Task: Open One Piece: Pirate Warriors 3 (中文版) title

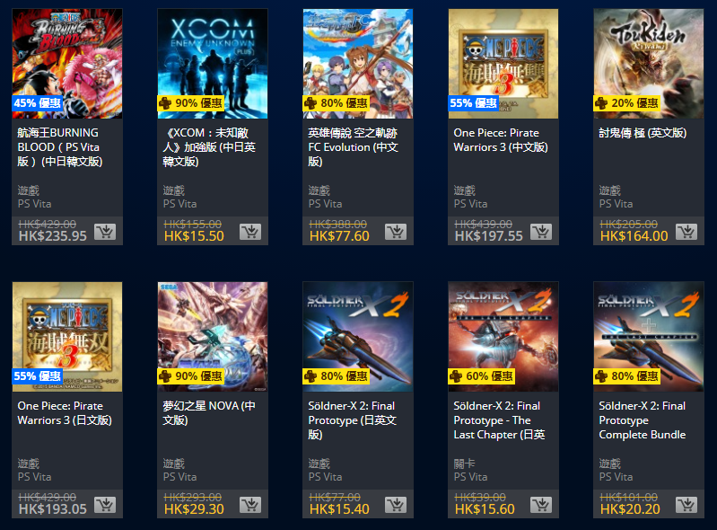Action: (x=501, y=139)
